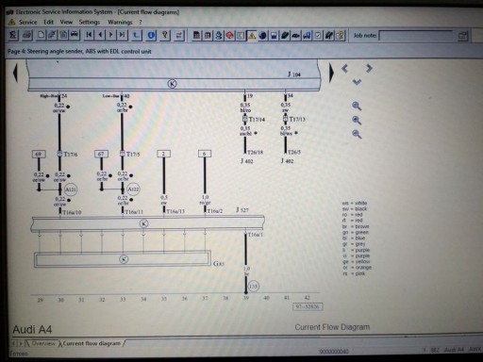The width and height of the screenshot is (483, 362).
Task: Jump to the last page with the toolbar arrow
Action: [122, 35]
